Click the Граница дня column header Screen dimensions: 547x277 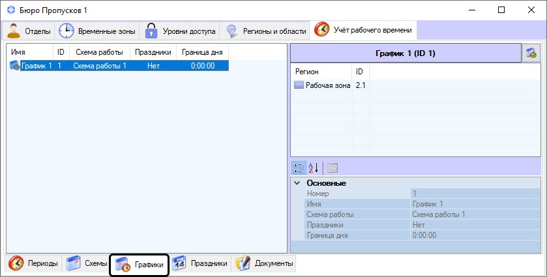click(x=202, y=51)
